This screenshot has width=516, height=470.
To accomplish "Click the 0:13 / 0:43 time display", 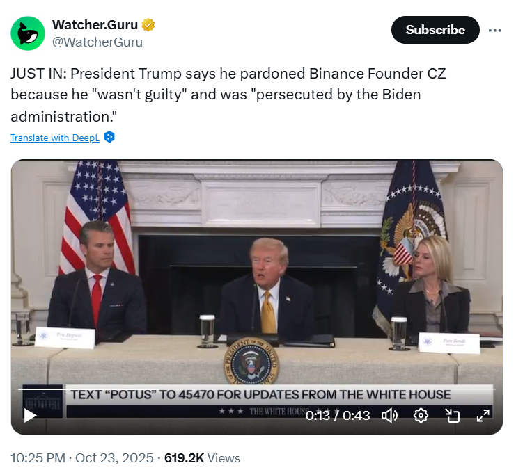I will click(x=338, y=415).
